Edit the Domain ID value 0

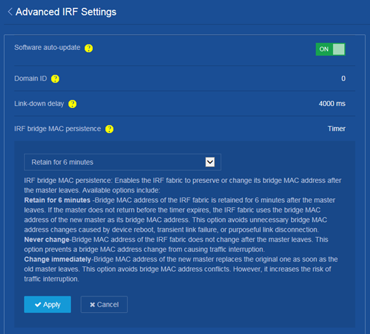click(x=343, y=79)
